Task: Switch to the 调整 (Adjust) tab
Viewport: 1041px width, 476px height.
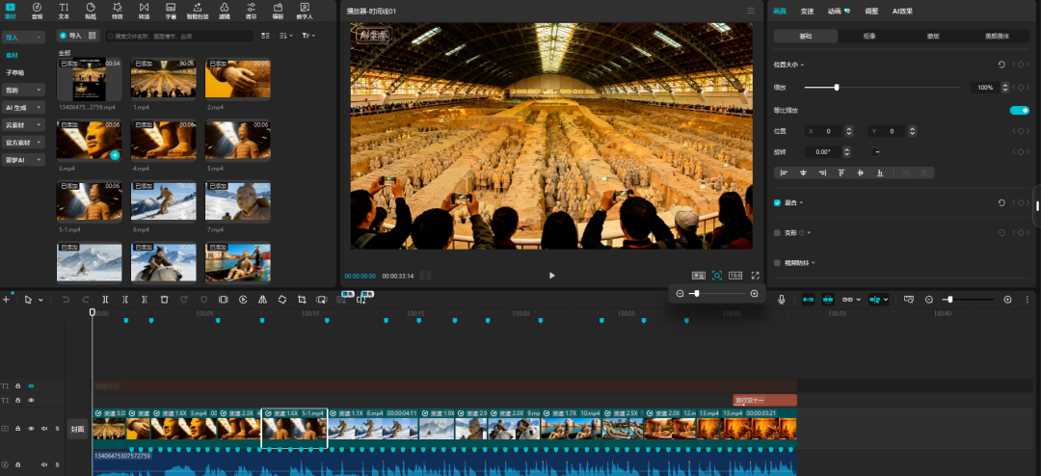Action: (871, 11)
